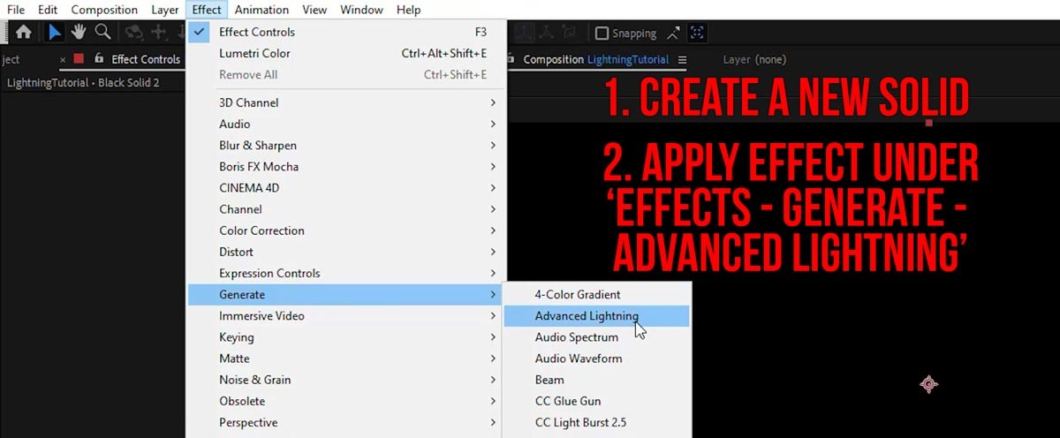Click the LightningTutorial composition name link
Image resolution: width=1060 pixels, height=438 pixels.
[628, 60]
